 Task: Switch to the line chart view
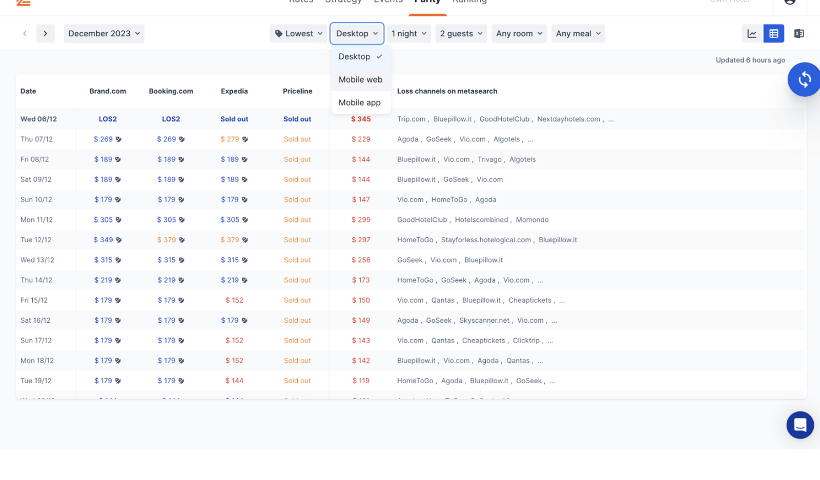[x=752, y=34]
